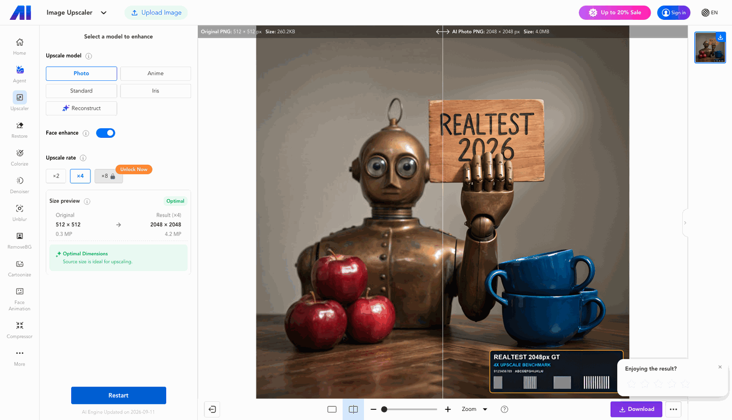
Task: Open the RemoveBG tool
Action: click(19, 241)
